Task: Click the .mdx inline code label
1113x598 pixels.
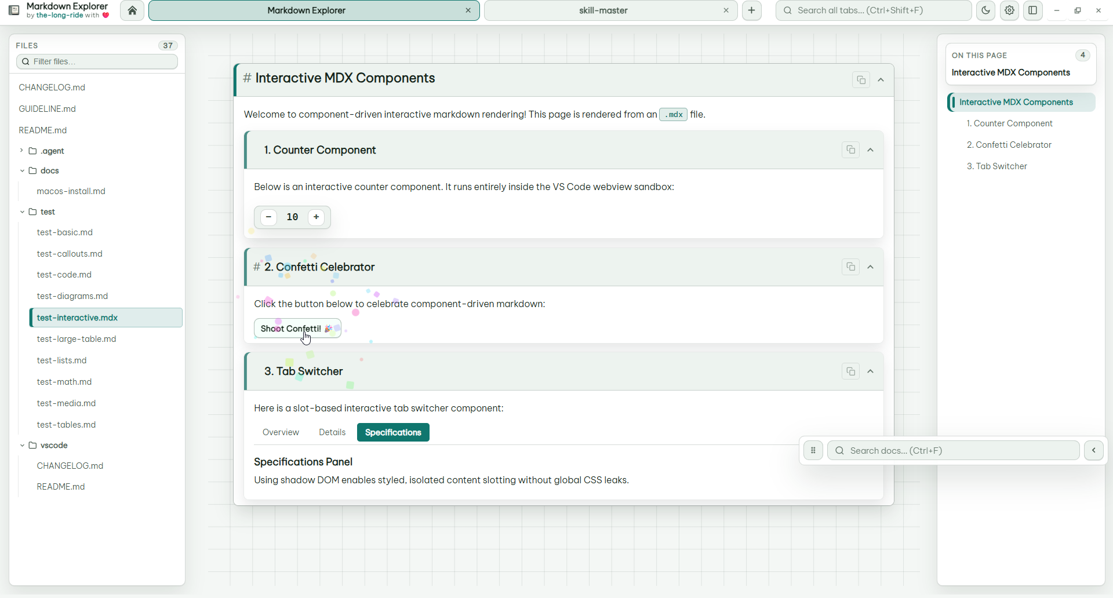Action: pyautogui.click(x=673, y=115)
